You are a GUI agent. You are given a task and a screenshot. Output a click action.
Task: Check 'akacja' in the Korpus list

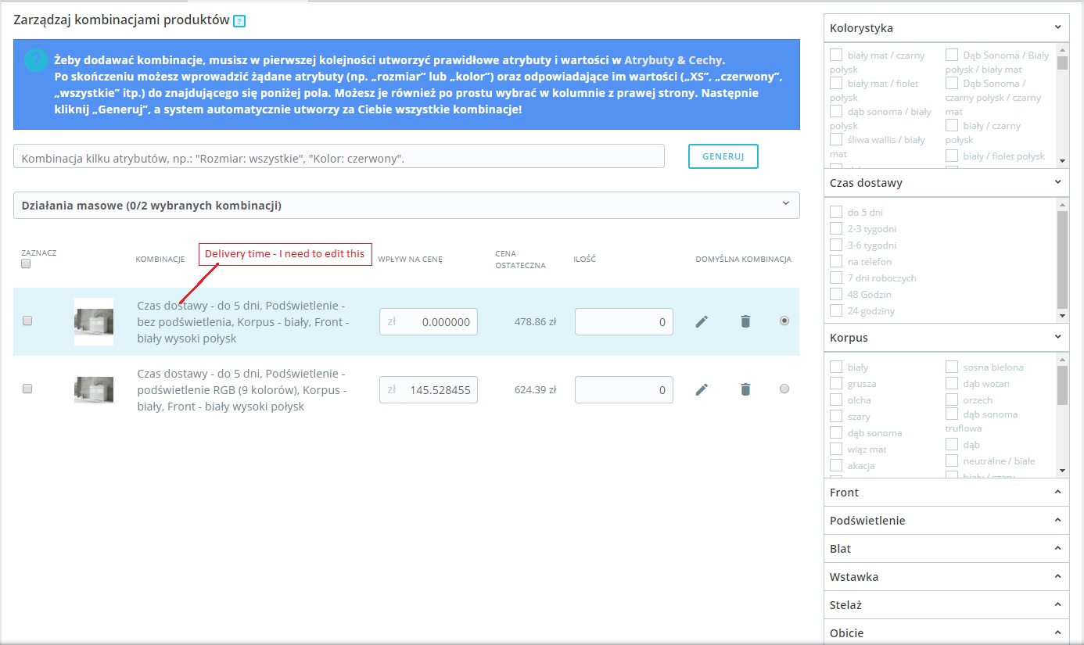tap(836, 465)
